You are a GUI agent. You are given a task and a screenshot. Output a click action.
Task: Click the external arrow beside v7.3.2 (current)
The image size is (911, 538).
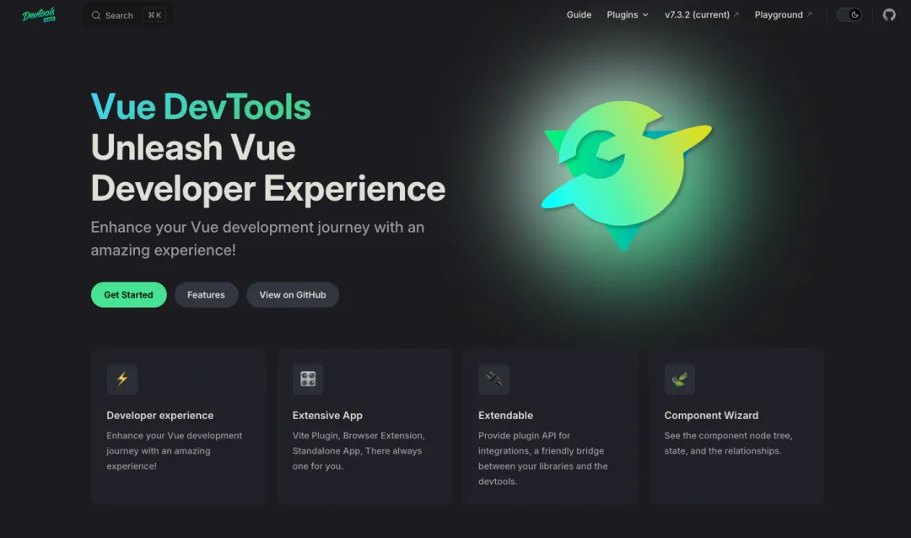(736, 14)
